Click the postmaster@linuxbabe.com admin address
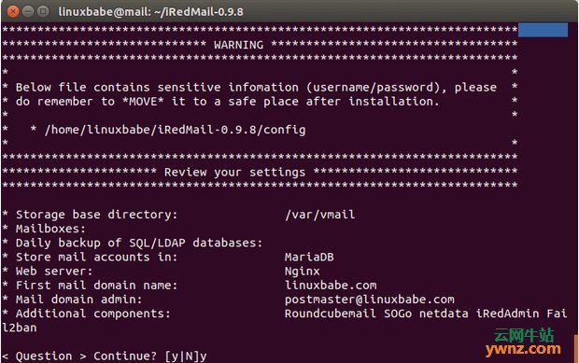The height and width of the screenshot is (363, 579). click(370, 300)
